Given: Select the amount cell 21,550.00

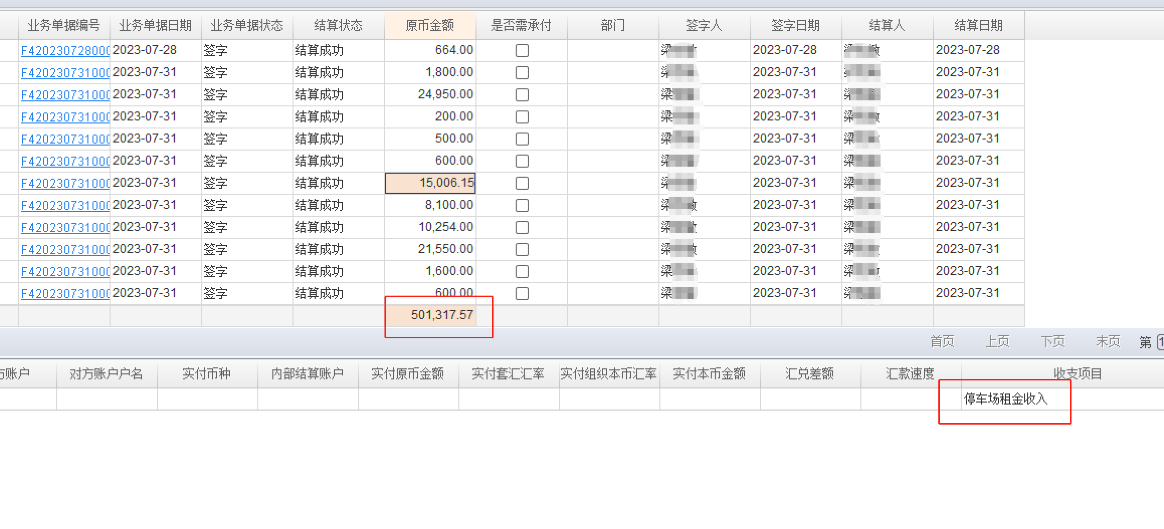Looking at the screenshot, I should point(430,249).
